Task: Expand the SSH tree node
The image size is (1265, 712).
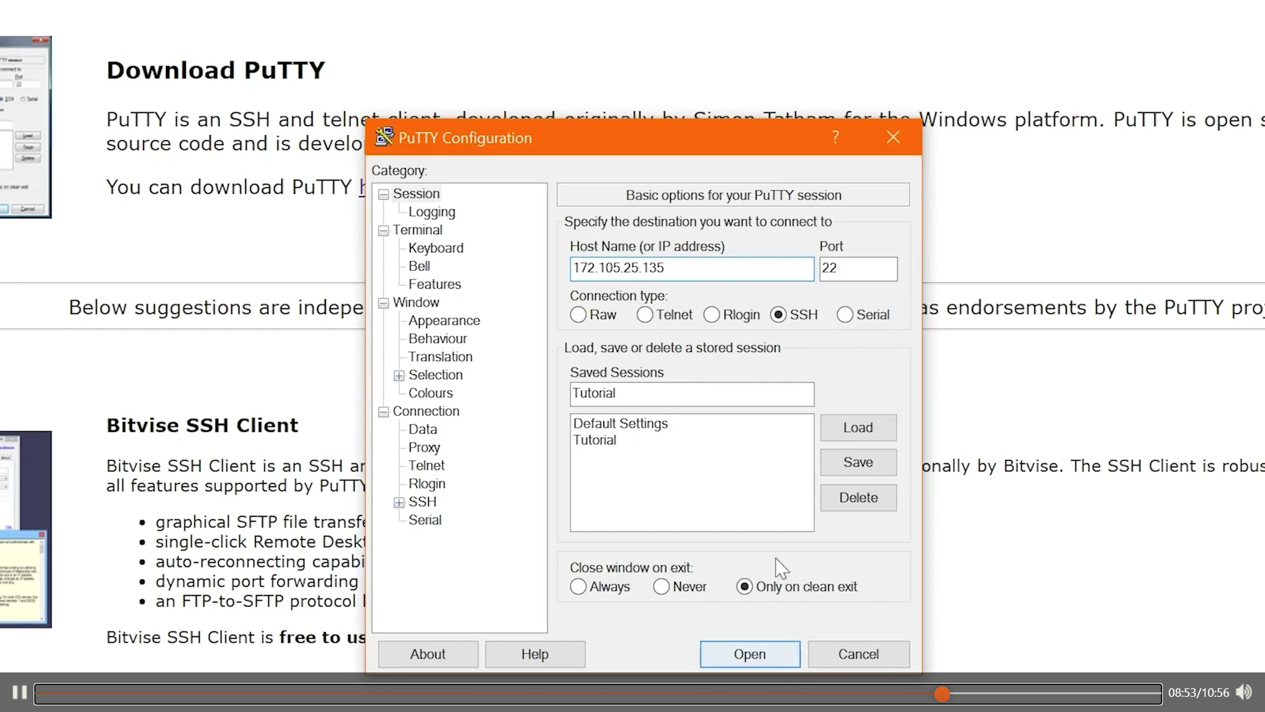Action: tap(399, 502)
